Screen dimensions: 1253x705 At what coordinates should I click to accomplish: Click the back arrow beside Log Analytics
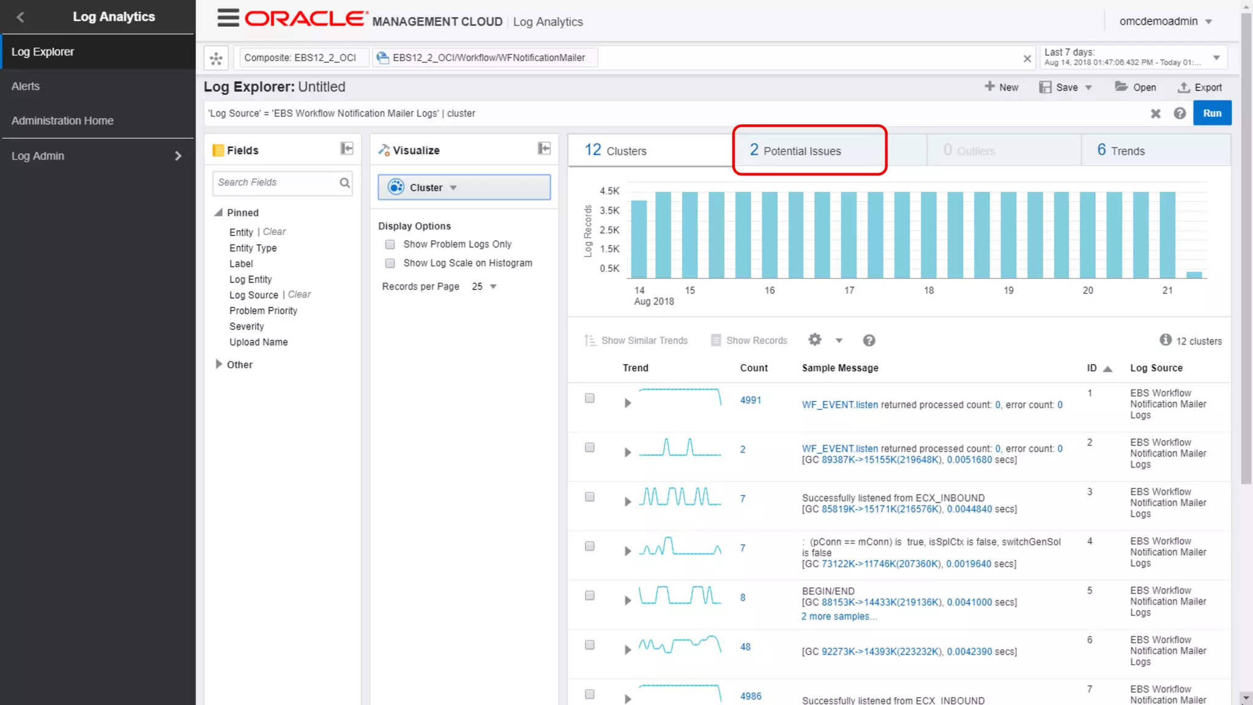pyautogui.click(x=21, y=17)
